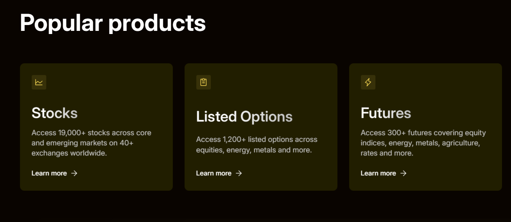Click the Popular products heading
Viewport: 511px width, 222px height.
pos(113,23)
